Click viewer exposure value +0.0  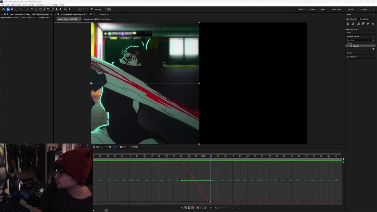point(114,147)
